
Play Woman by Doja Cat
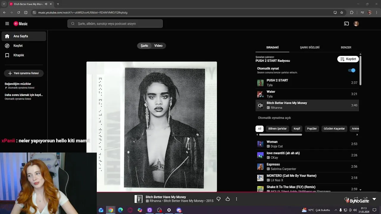[x=307, y=144]
